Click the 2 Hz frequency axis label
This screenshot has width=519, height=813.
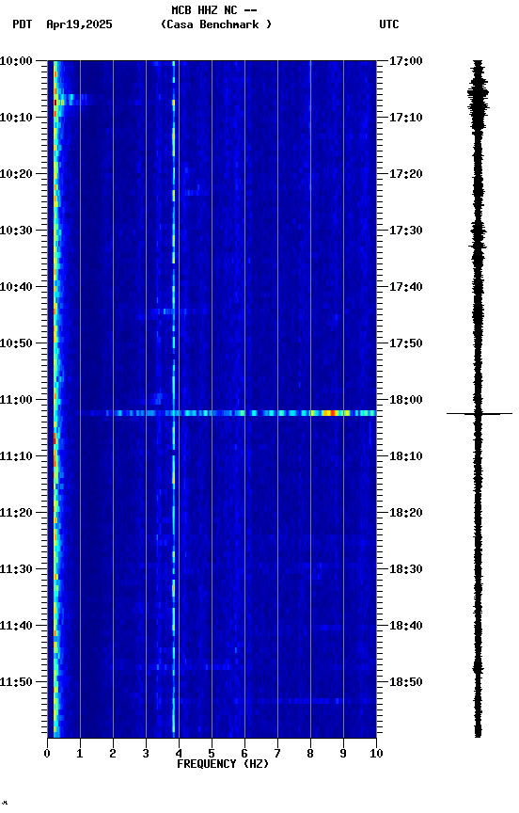(113, 754)
